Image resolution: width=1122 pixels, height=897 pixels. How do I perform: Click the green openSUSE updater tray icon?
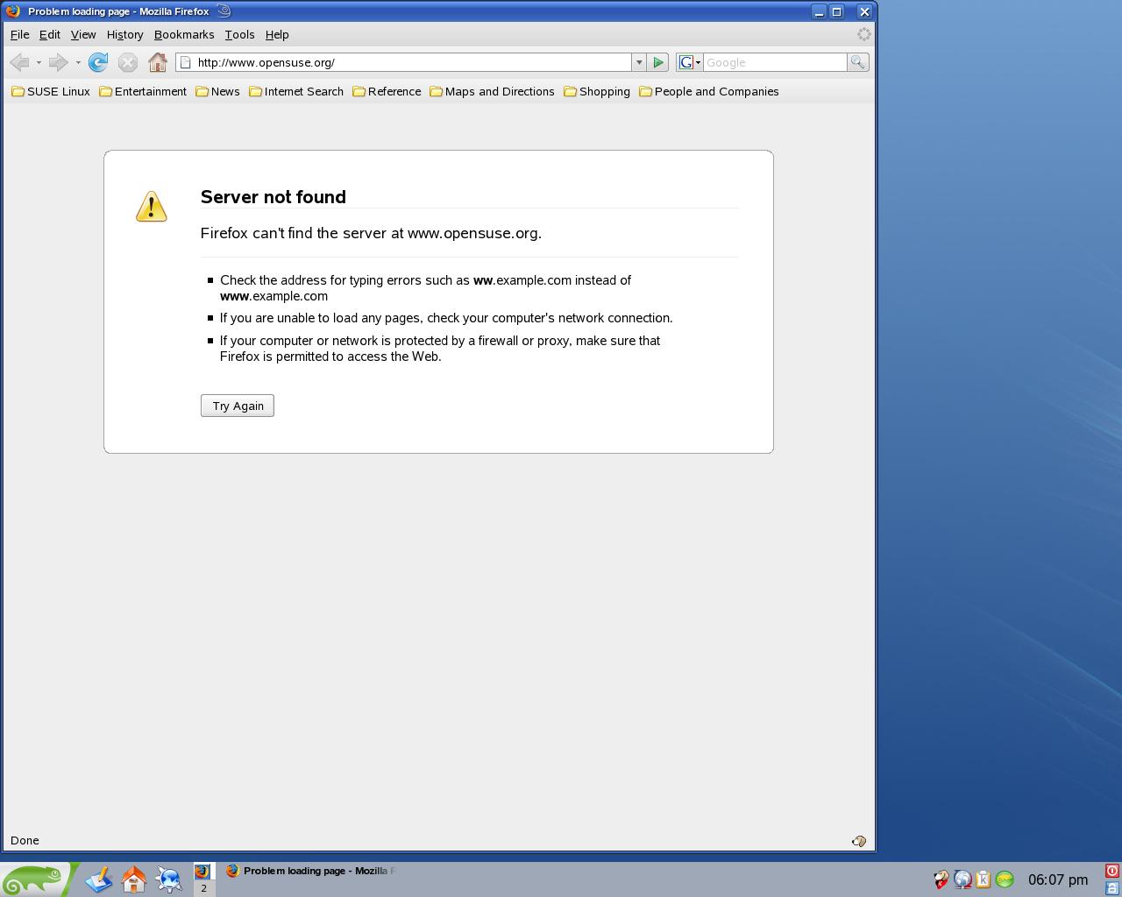(x=1005, y=879)
